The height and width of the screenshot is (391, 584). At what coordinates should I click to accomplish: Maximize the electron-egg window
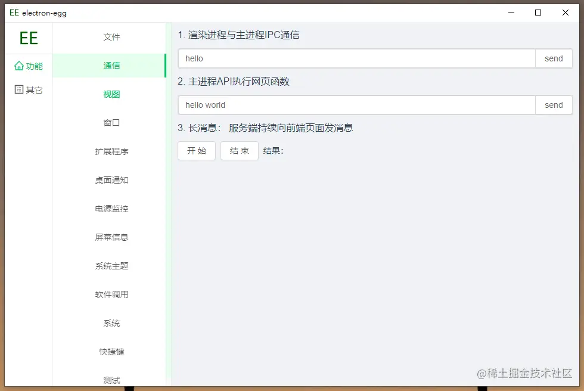tap(538, 13)
